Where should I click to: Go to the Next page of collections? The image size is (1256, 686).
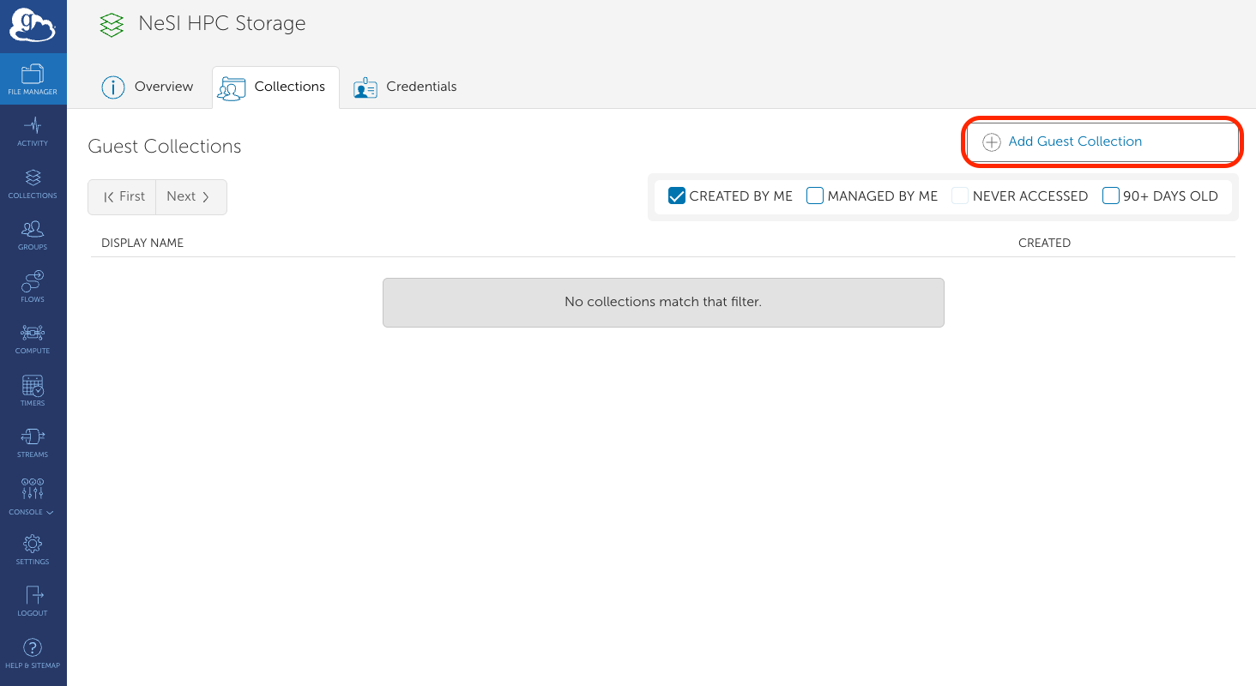pos(190,197)
